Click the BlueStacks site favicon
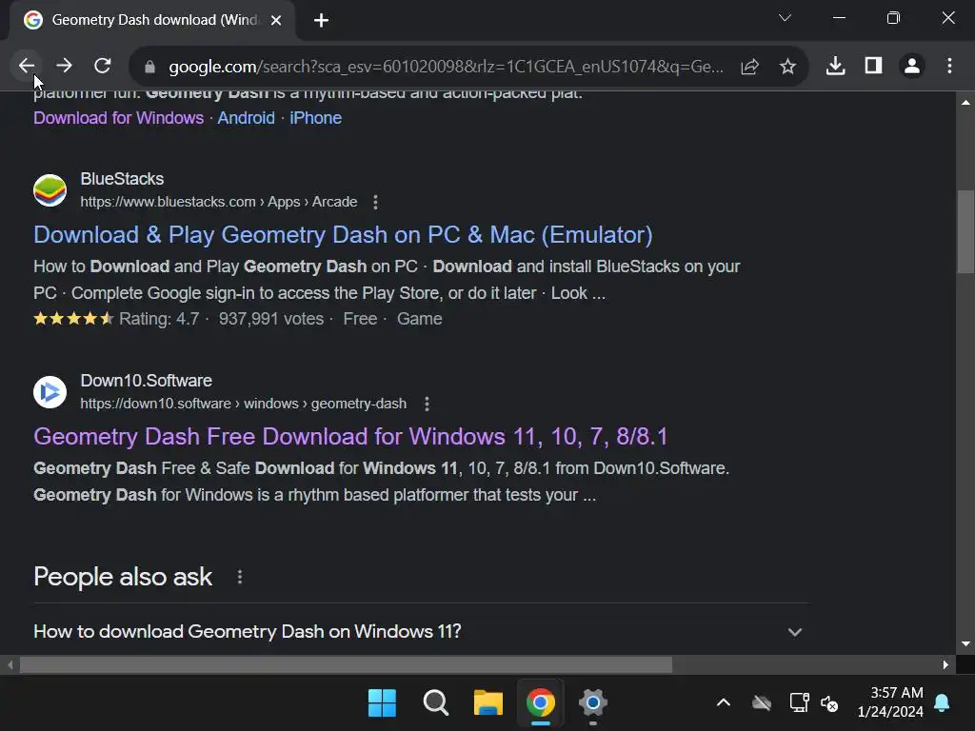This screenshot has width=975, height=731. [x=50, y=190]
